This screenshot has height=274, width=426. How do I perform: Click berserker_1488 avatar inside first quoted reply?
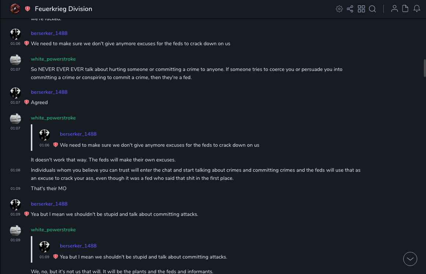tap(44, 135)
